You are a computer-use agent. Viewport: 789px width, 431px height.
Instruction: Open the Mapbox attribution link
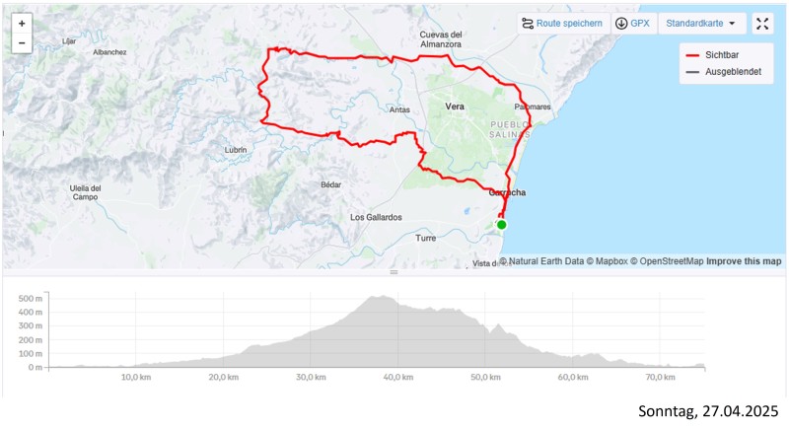[610, 261]
